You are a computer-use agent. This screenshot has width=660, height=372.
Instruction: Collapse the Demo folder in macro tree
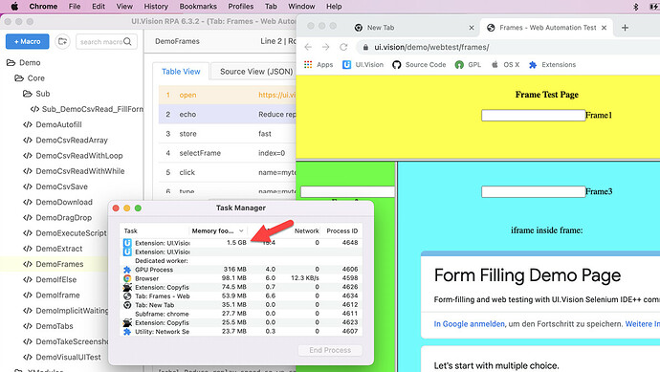point(11,63)
